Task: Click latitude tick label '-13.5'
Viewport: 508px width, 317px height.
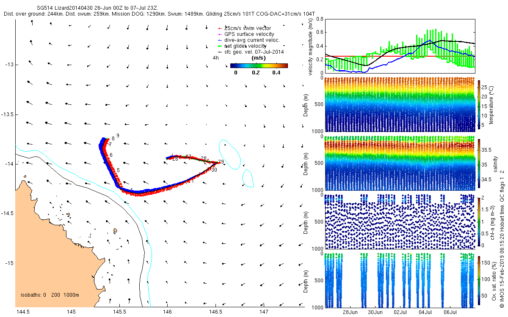Action: pyautogui.click(x=8, y=115)
